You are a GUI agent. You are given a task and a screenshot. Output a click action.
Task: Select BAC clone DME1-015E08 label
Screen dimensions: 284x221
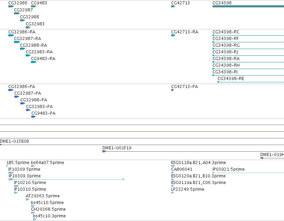click(14, 141)
